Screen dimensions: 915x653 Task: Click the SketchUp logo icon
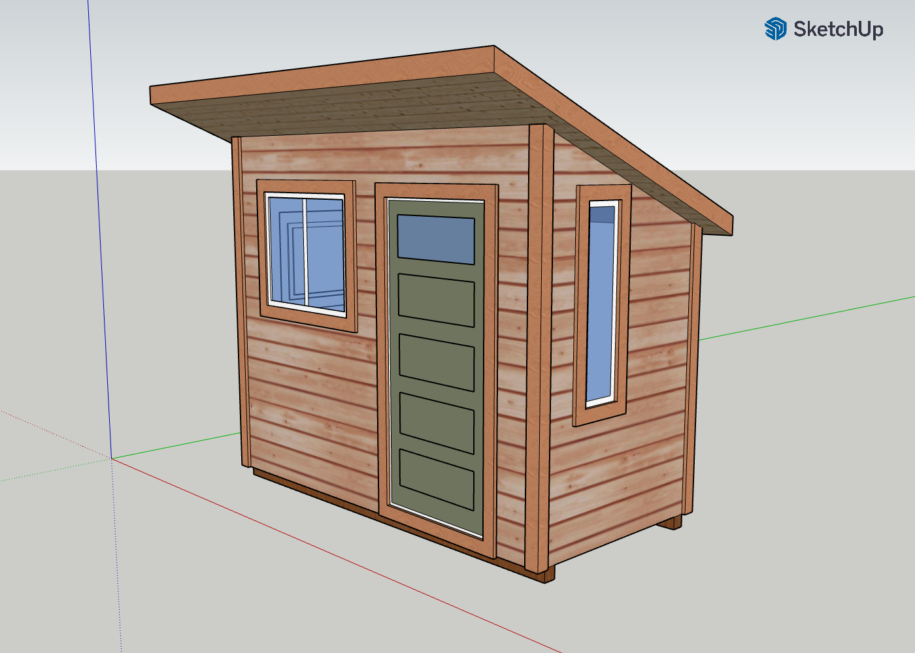point(775,29)
